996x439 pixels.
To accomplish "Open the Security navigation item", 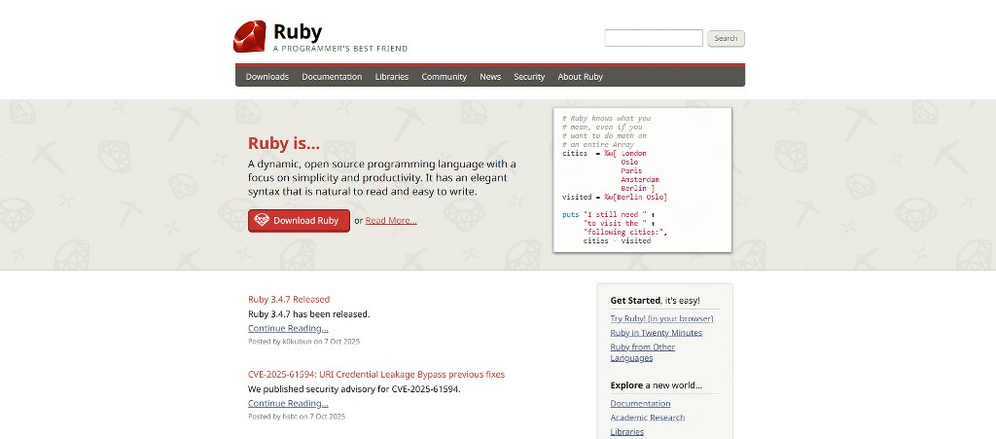I will [x=529, y=76].
